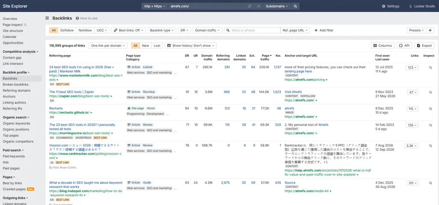Open The 11 best SEO tools Zapier link
This screenshot has height=205, width=439.
pyautogui.click(x=72, y=92)
